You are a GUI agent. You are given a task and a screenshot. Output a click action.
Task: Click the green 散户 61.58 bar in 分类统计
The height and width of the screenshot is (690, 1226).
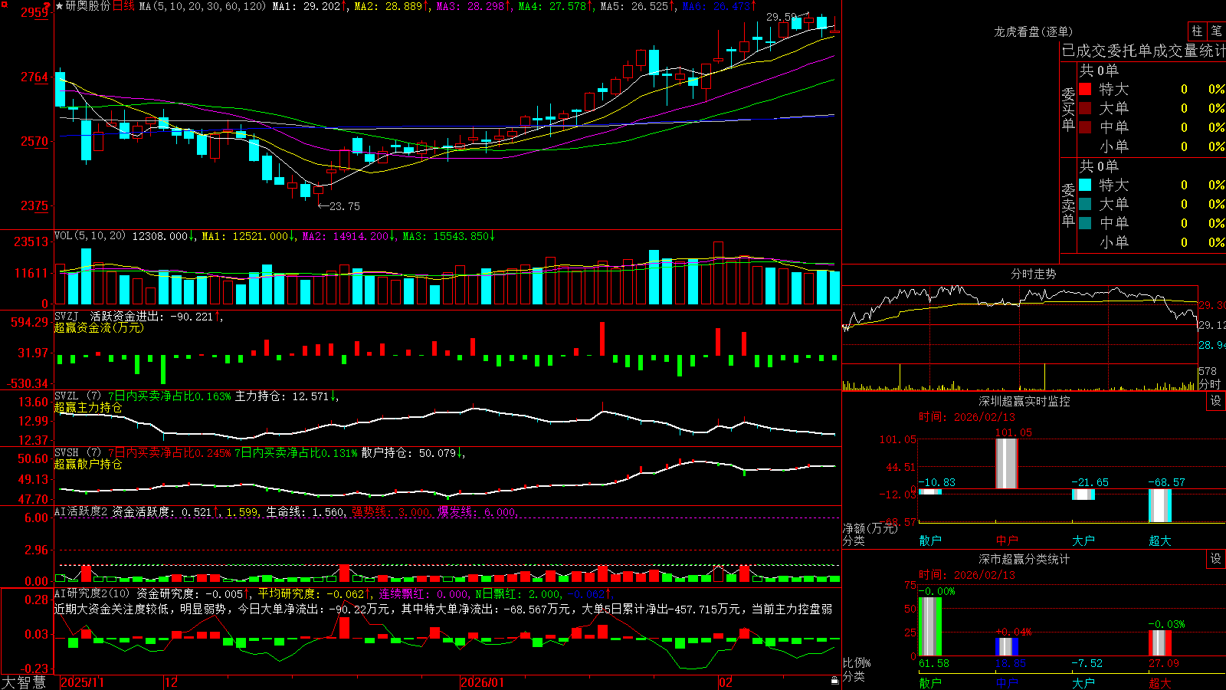(930, 626)
